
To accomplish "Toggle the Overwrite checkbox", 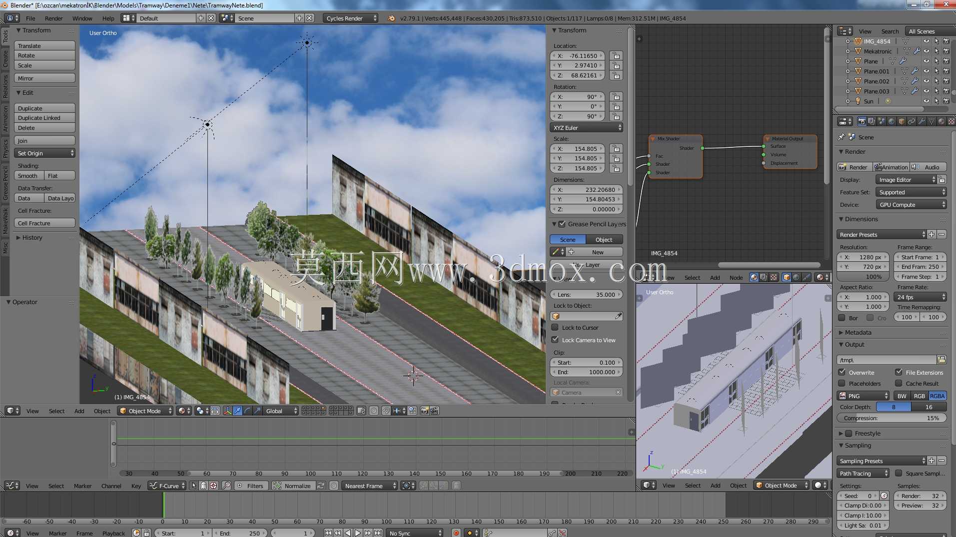I will [x=842, y=372].
